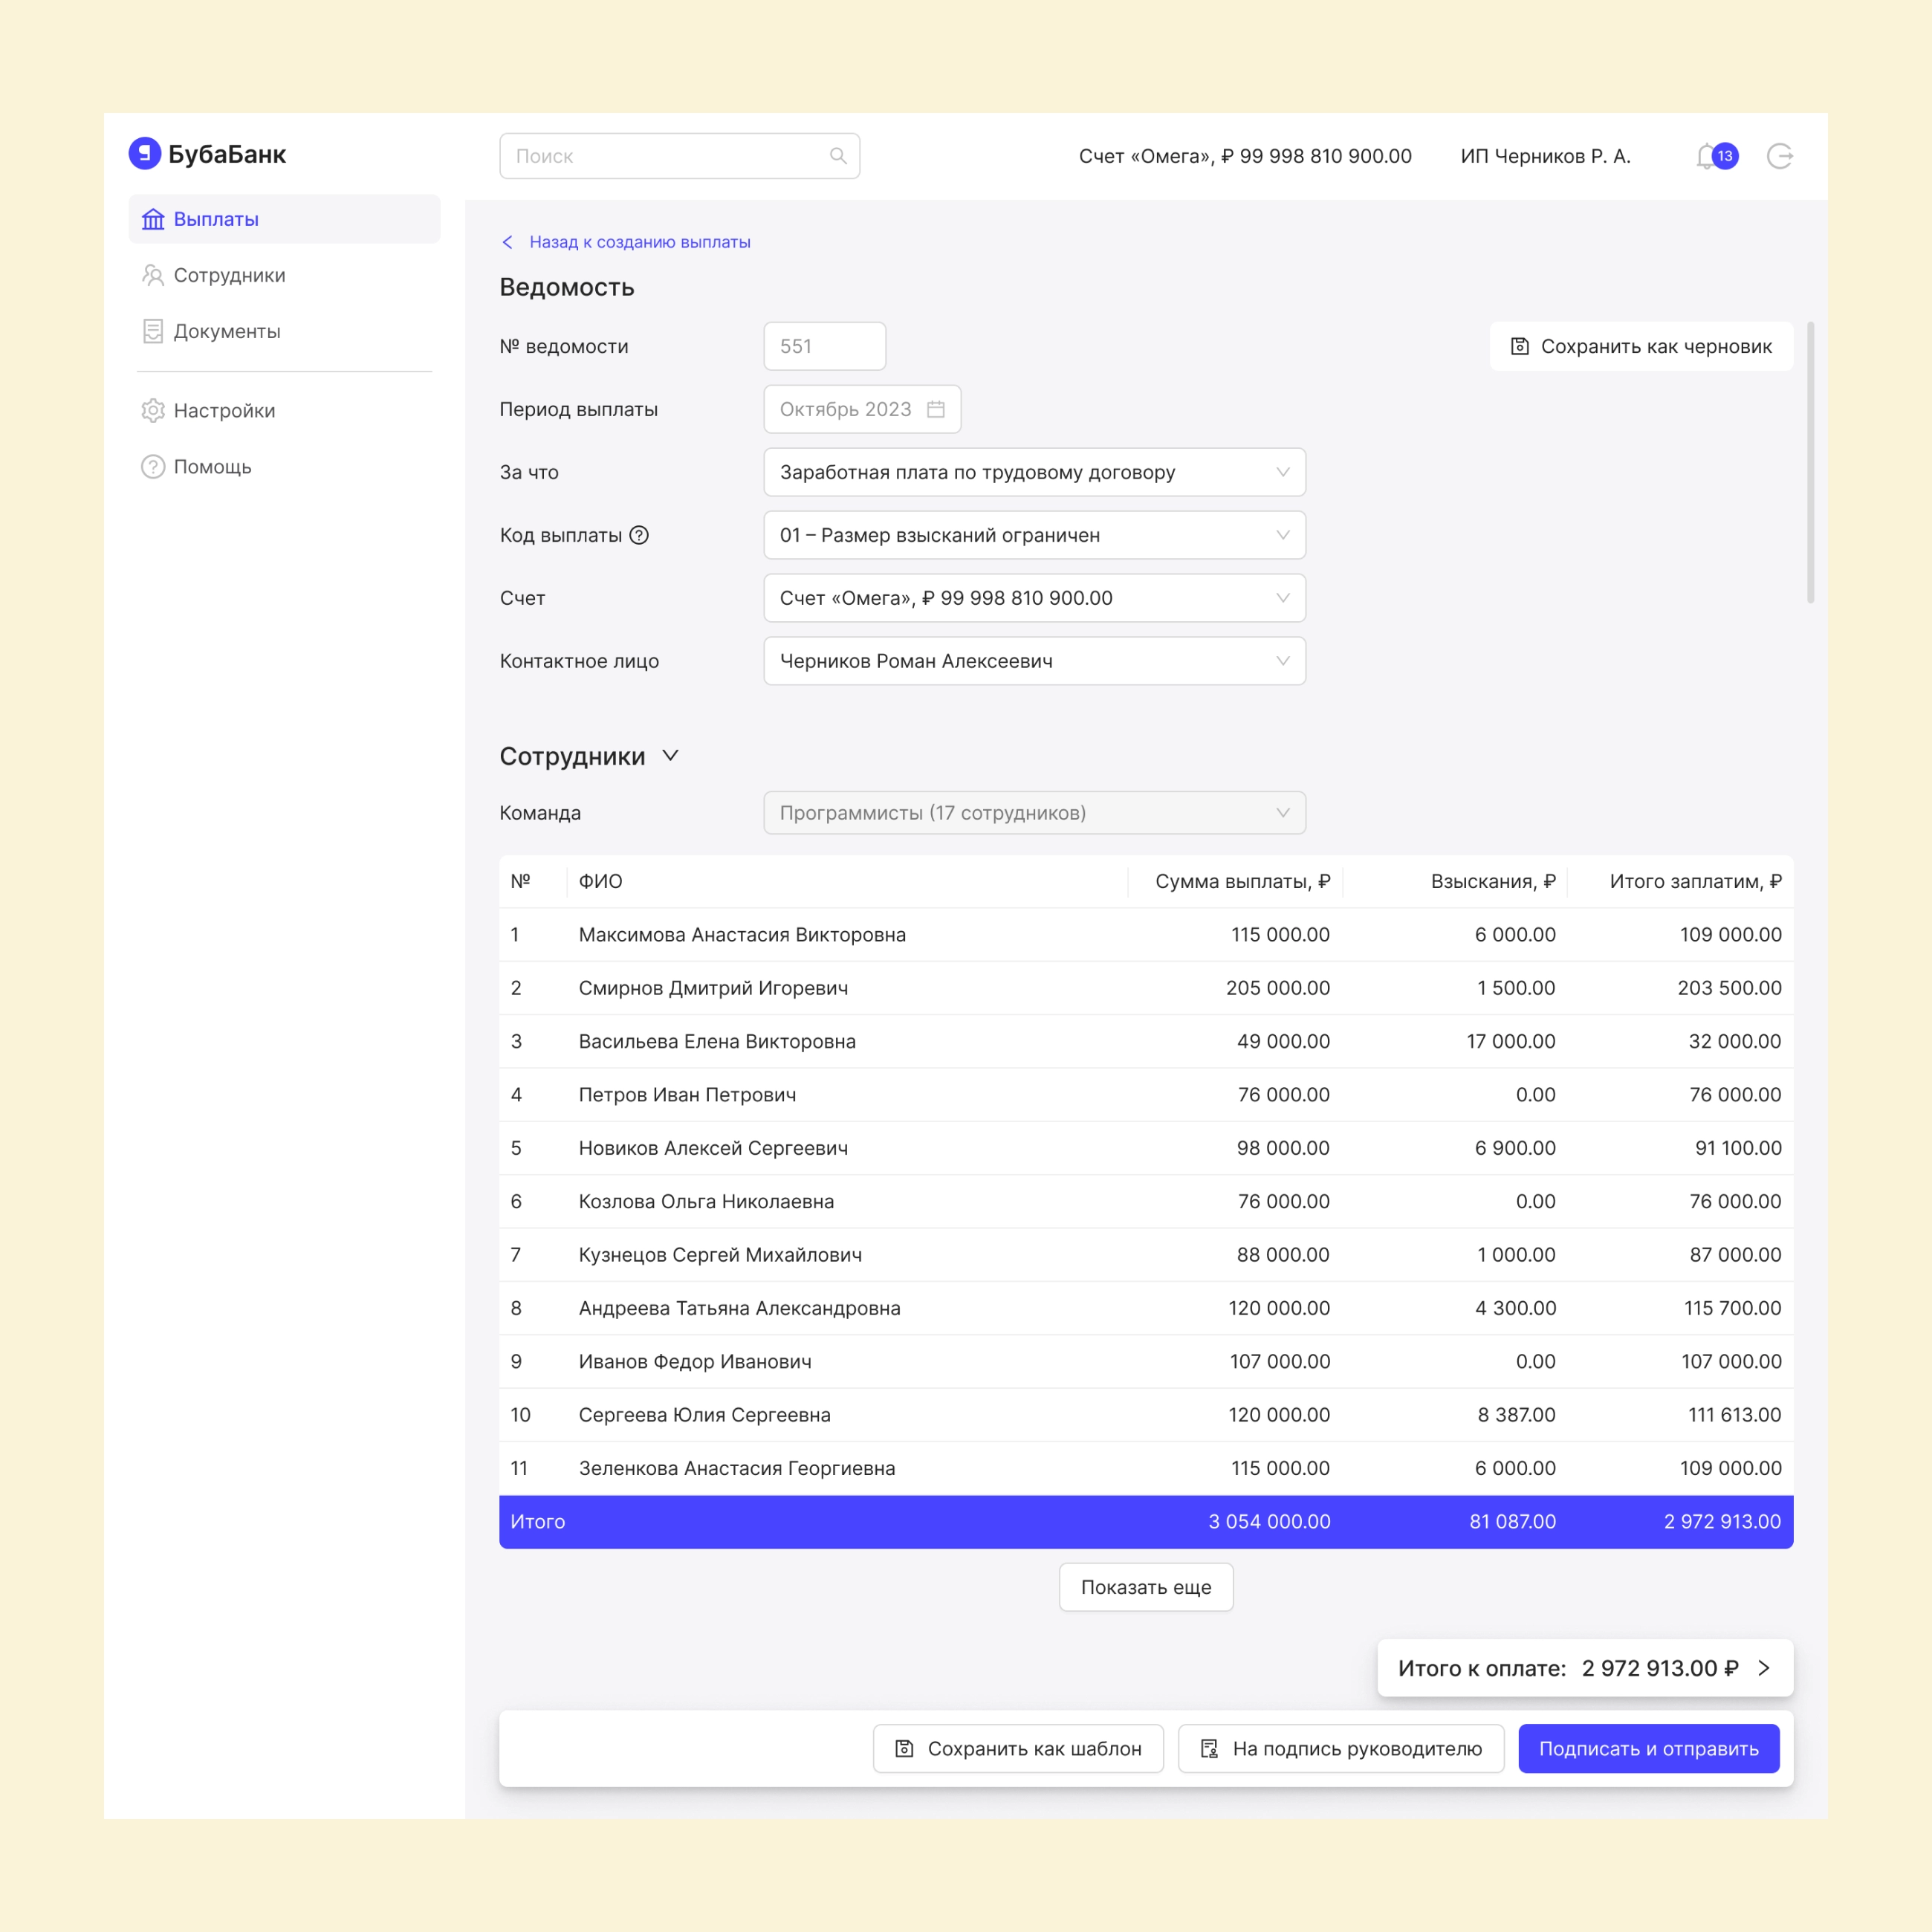Image resolution: width=1932 pixels, height=1932 pixels.
Task: Click the header account text Счет «Омега»
Action: (1245, 156)
